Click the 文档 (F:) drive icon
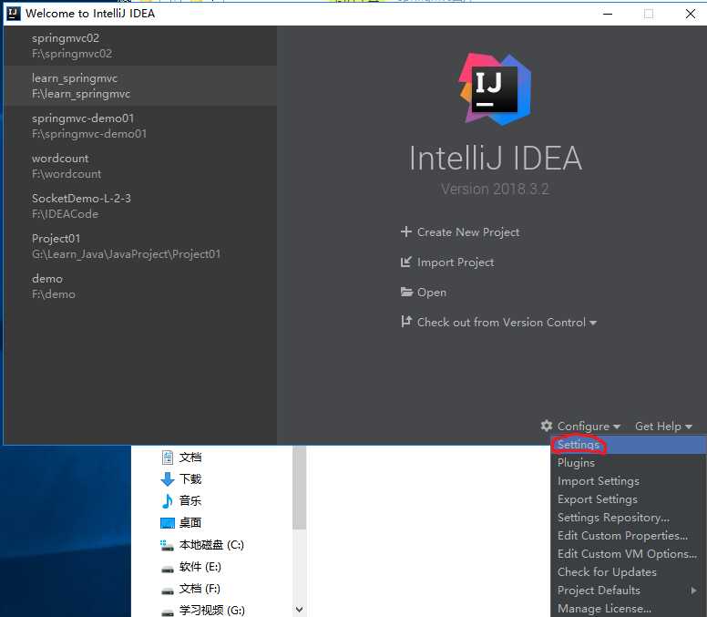 click(x=168, y=591)
